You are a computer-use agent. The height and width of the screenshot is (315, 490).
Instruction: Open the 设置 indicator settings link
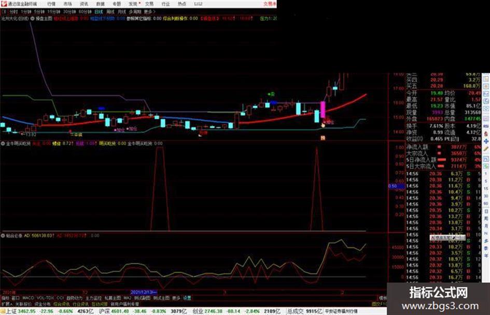[187, 298]
